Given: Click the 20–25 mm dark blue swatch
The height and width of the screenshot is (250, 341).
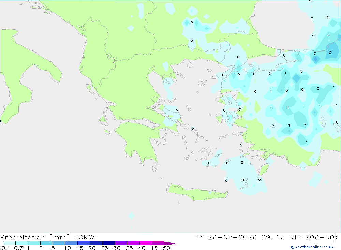Looking at the screenshot, I should pyautogui.click(x=96, y=243).
